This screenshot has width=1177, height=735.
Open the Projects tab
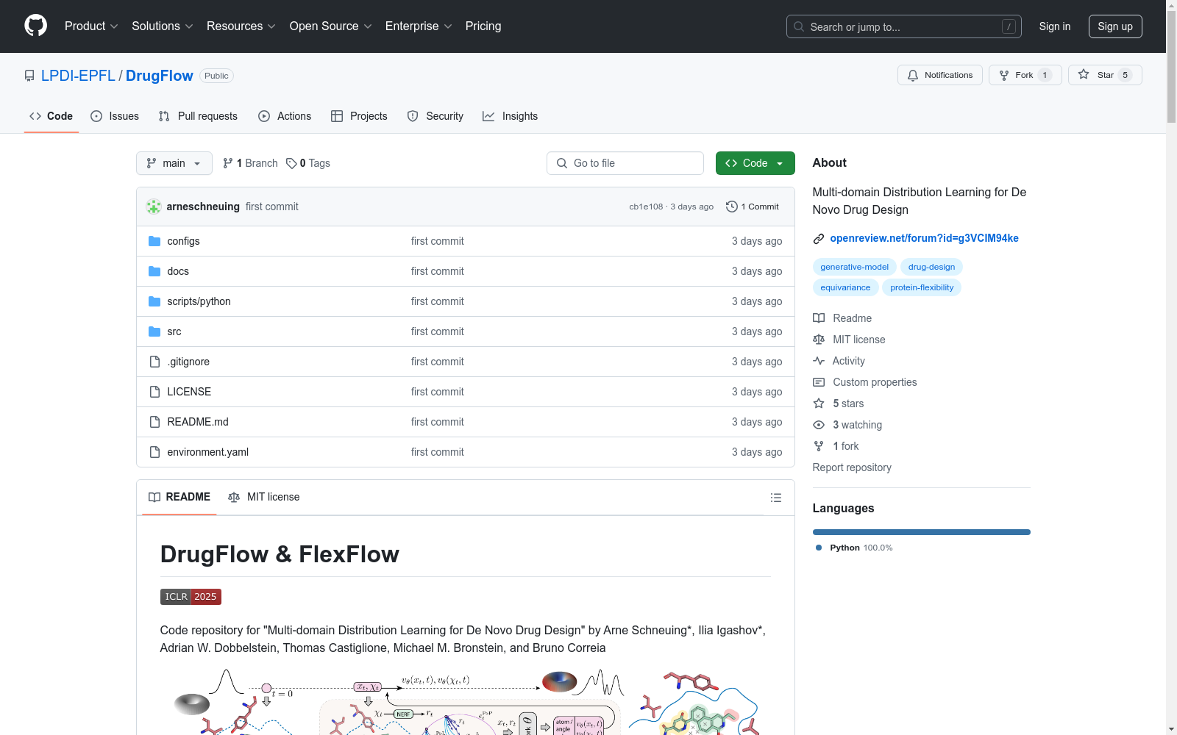[359, 116]
